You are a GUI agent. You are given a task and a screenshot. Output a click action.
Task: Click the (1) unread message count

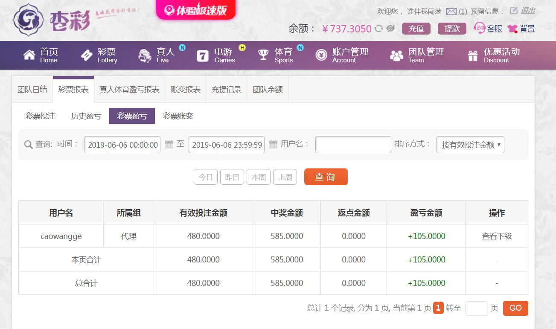click(x=463, y=12)
